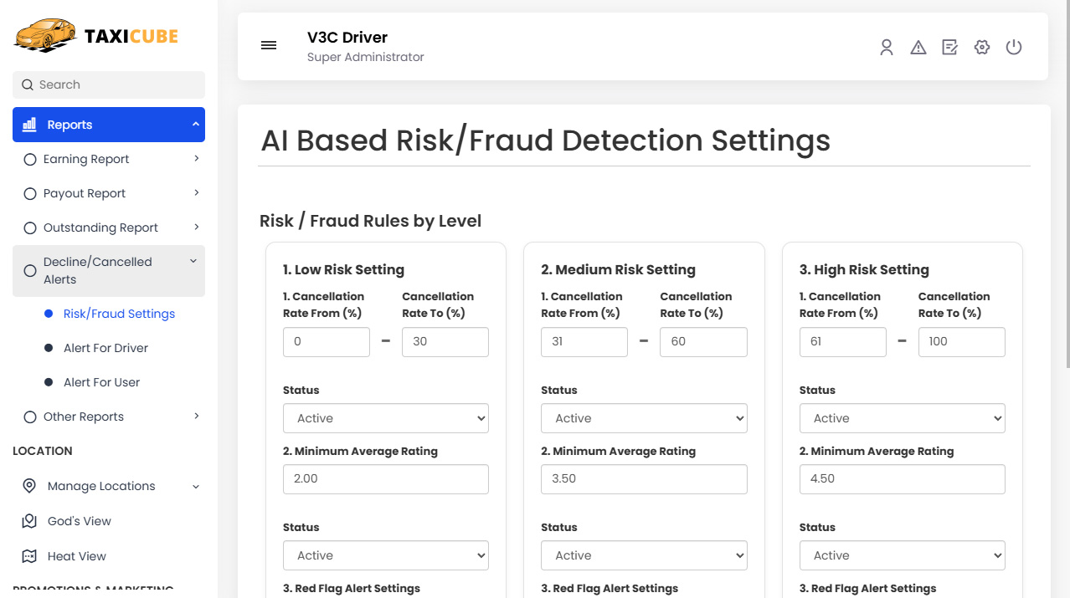Open the admin profile icon in the header
This screenshot has width=1070, height=598.
coord(886,47)
